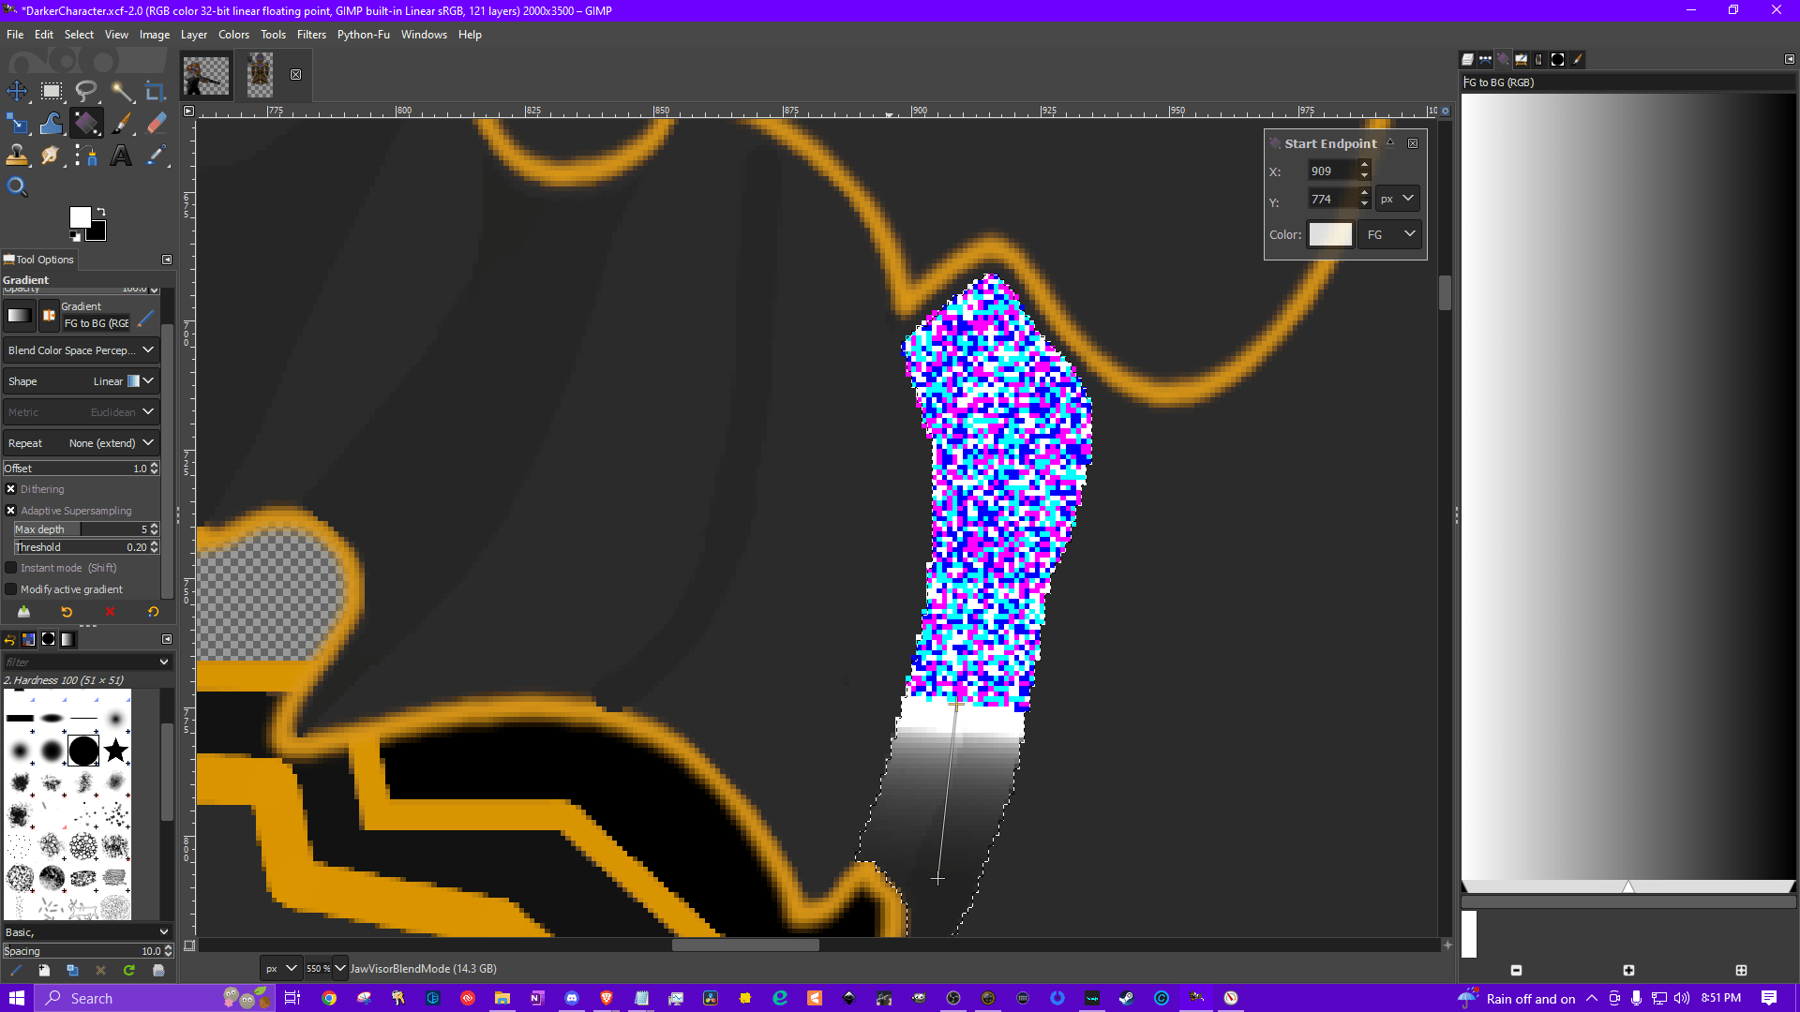The image size is (1800, 1012).
Task: Enable Modify active gradient checkbox
Action: 11,589
